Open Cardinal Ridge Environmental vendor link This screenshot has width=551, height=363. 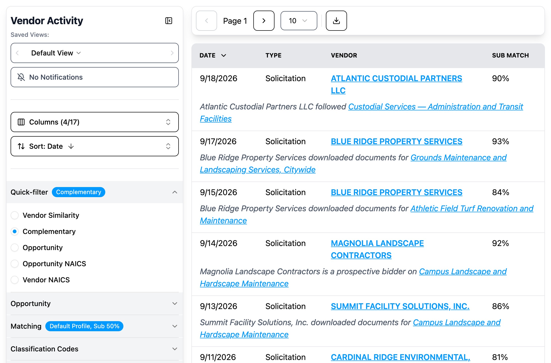400,357
